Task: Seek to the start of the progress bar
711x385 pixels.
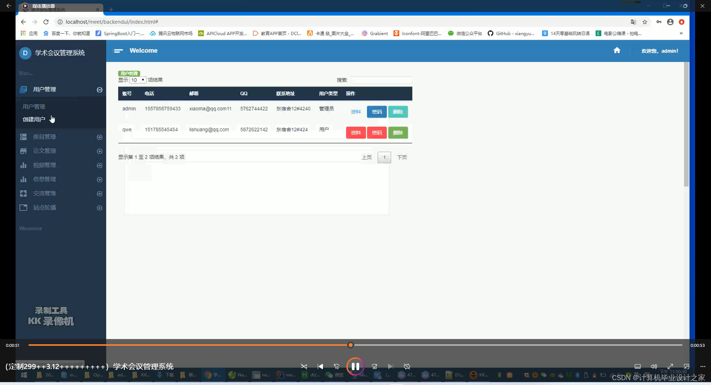Action: point(30,345)
